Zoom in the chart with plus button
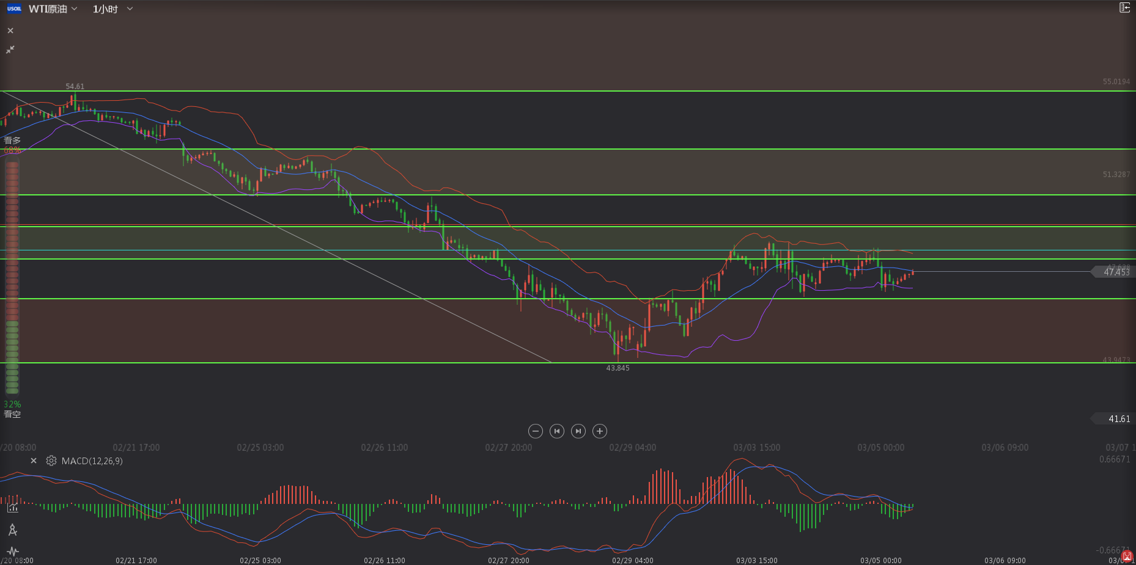Image resolution: width=1136 pixels, height=565 pixels. [600, 431]
